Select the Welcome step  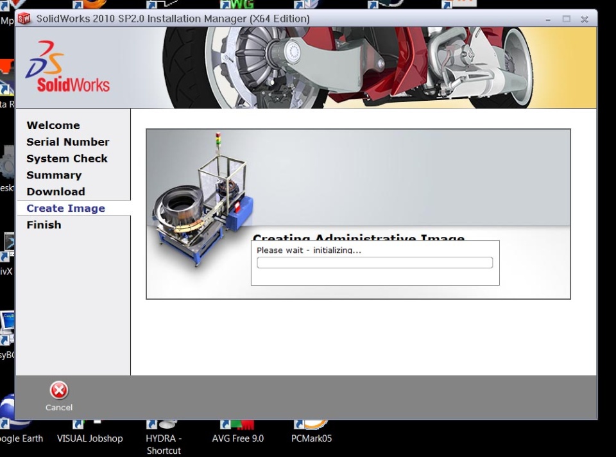[x=53, y=125]
